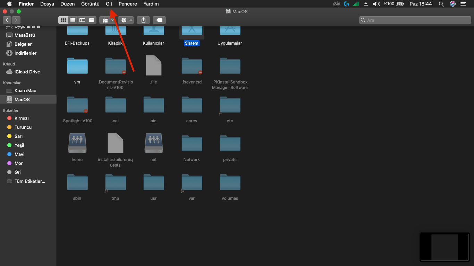474x266 pixels.
Task: Open the gear action dropdown
Action: [x=126, y=20]
